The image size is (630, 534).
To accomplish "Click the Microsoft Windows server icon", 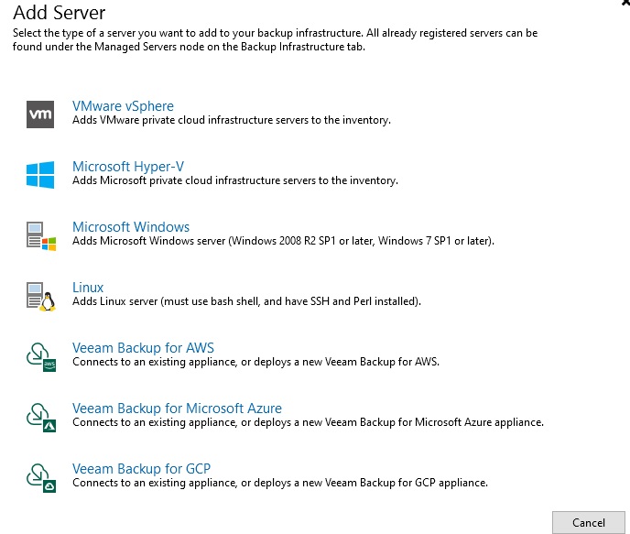I will (41, 236).
